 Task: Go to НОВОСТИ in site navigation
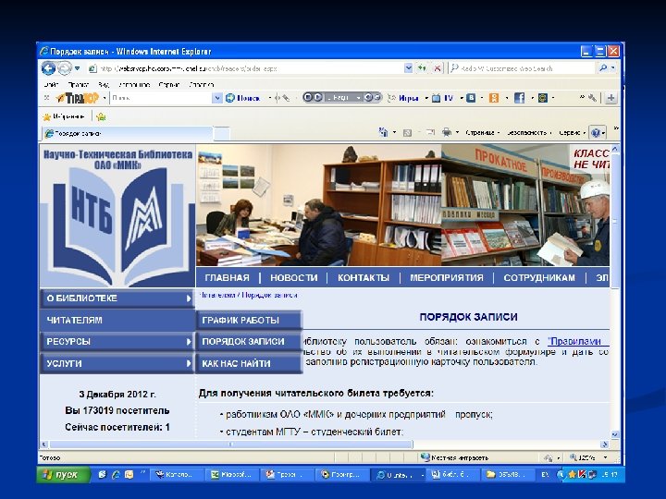point(294,277)
